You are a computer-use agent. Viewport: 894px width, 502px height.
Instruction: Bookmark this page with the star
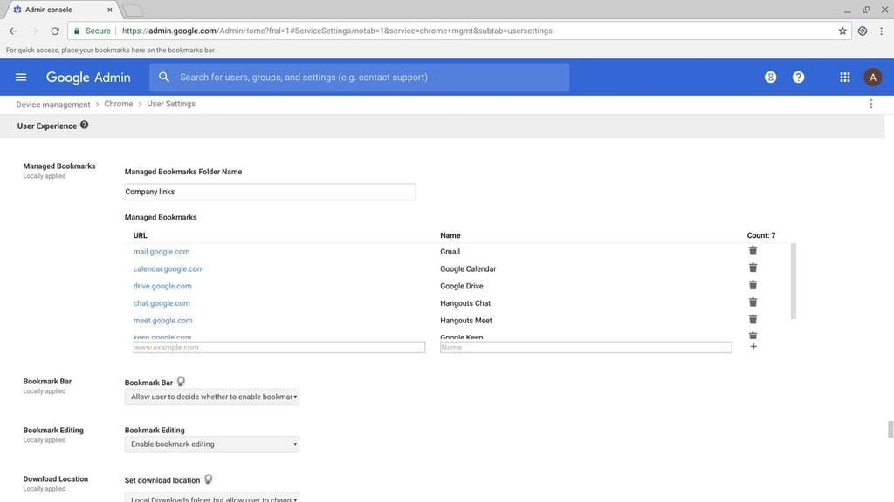tap(842, 31)
